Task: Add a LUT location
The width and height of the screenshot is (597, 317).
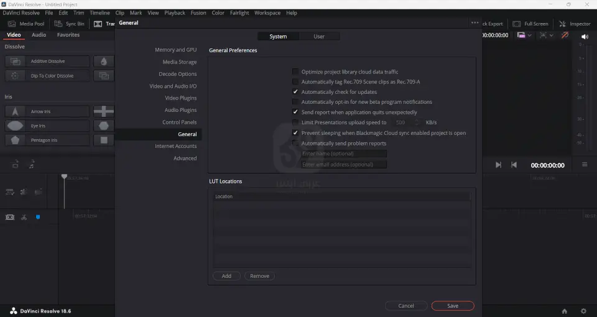Action: pos(226,276)
